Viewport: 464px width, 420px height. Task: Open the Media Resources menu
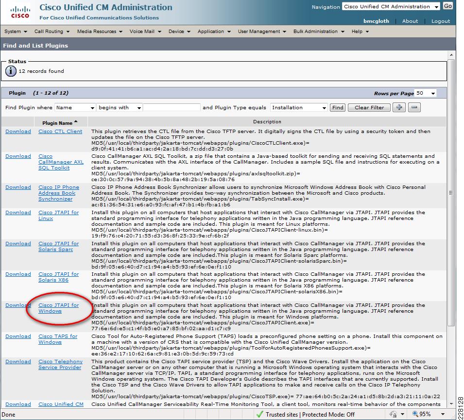point(100,32)
